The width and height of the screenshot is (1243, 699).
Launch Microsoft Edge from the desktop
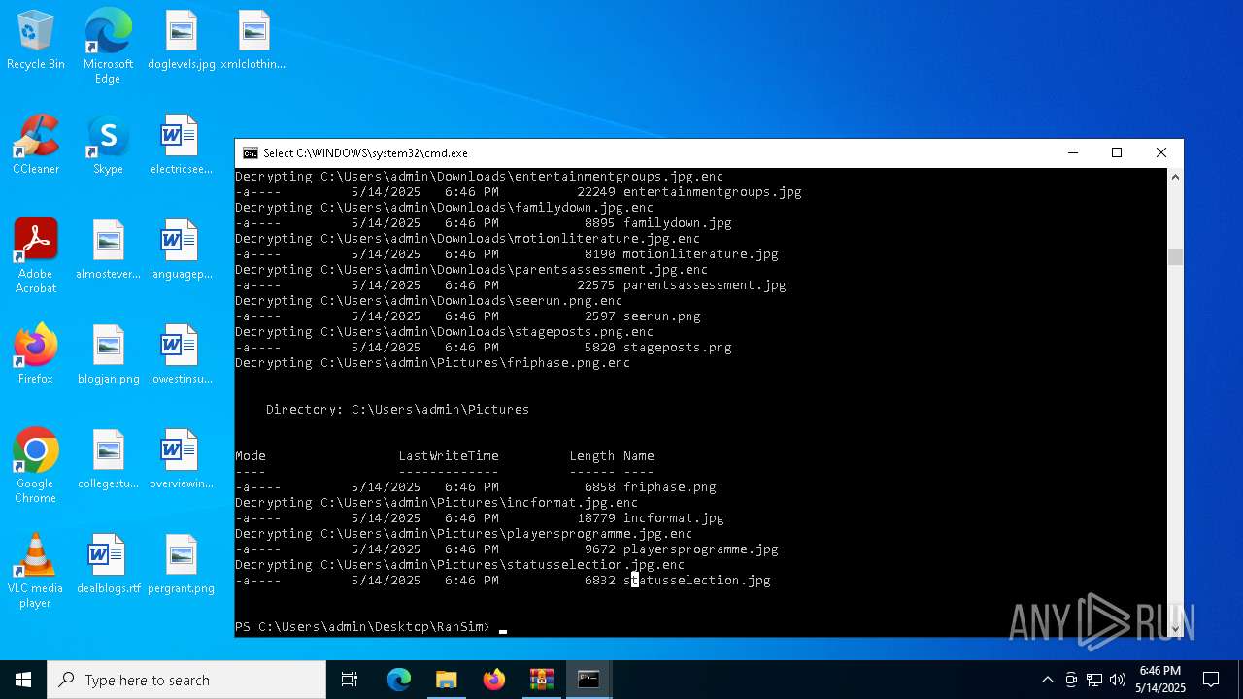click(x=108, y=47)
